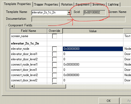This screenshot has width=131, height=104.
Task: Select the connect_node_level2 value cell
Action: pyautogui.click(x=93, y=75)
